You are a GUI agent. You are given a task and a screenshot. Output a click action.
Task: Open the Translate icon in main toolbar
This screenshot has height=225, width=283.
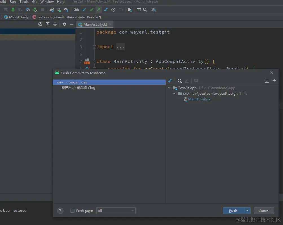pyautogui.click(x=153, y=10)
